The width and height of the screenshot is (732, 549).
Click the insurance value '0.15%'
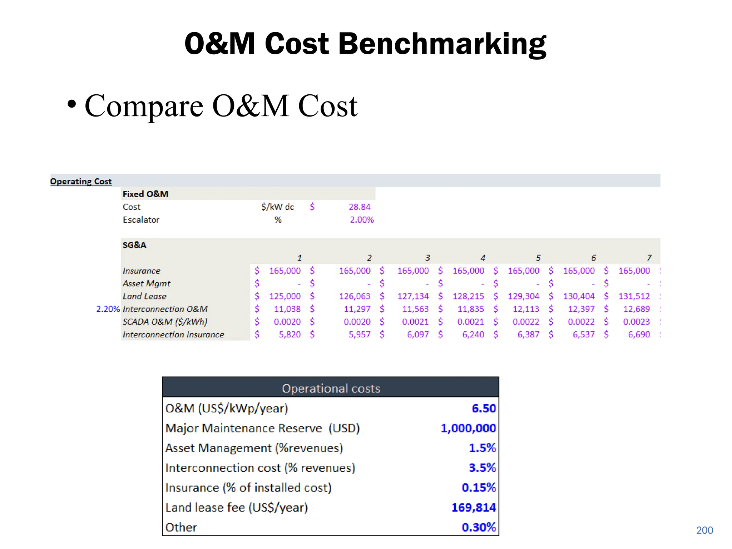tap(479, 488)
